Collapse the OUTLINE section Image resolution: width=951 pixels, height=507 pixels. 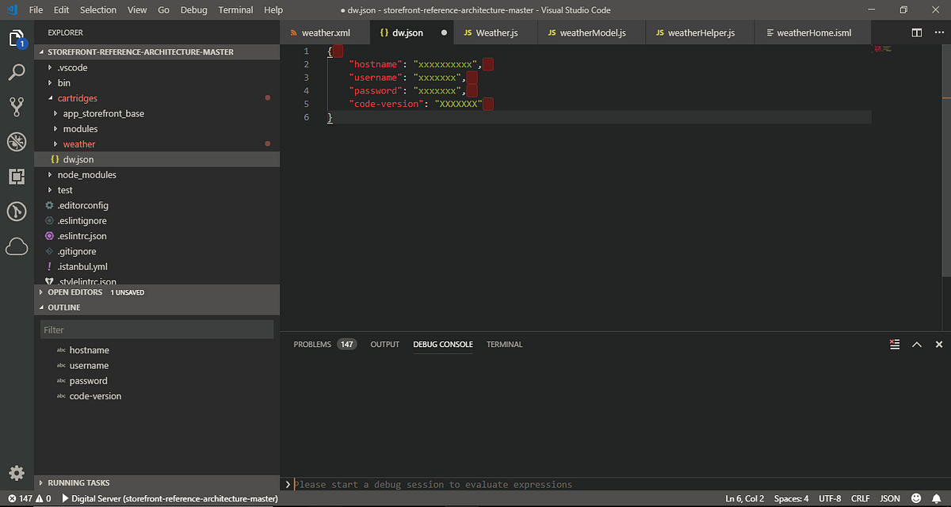coord(63,307)
